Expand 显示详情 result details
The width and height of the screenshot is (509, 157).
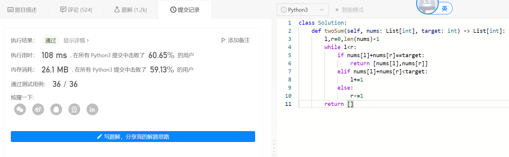[76, 40]
